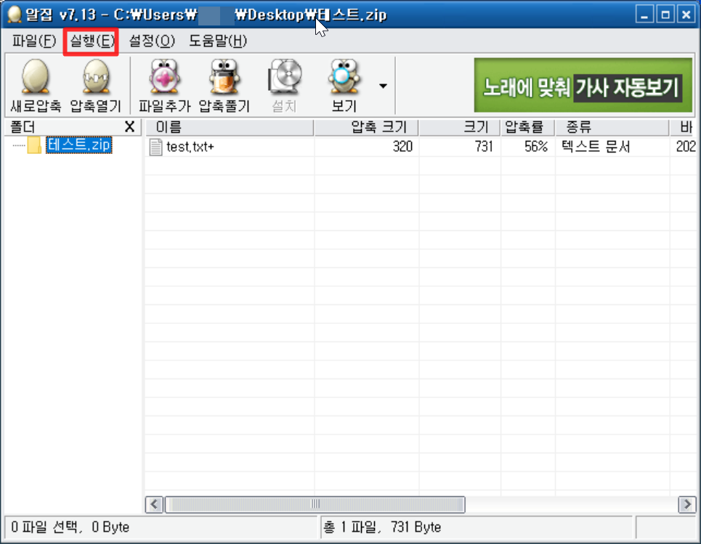Screen dimensions: 701x544
Task: Click the 56% compression ratio cell
Action: tap(536, 147)
